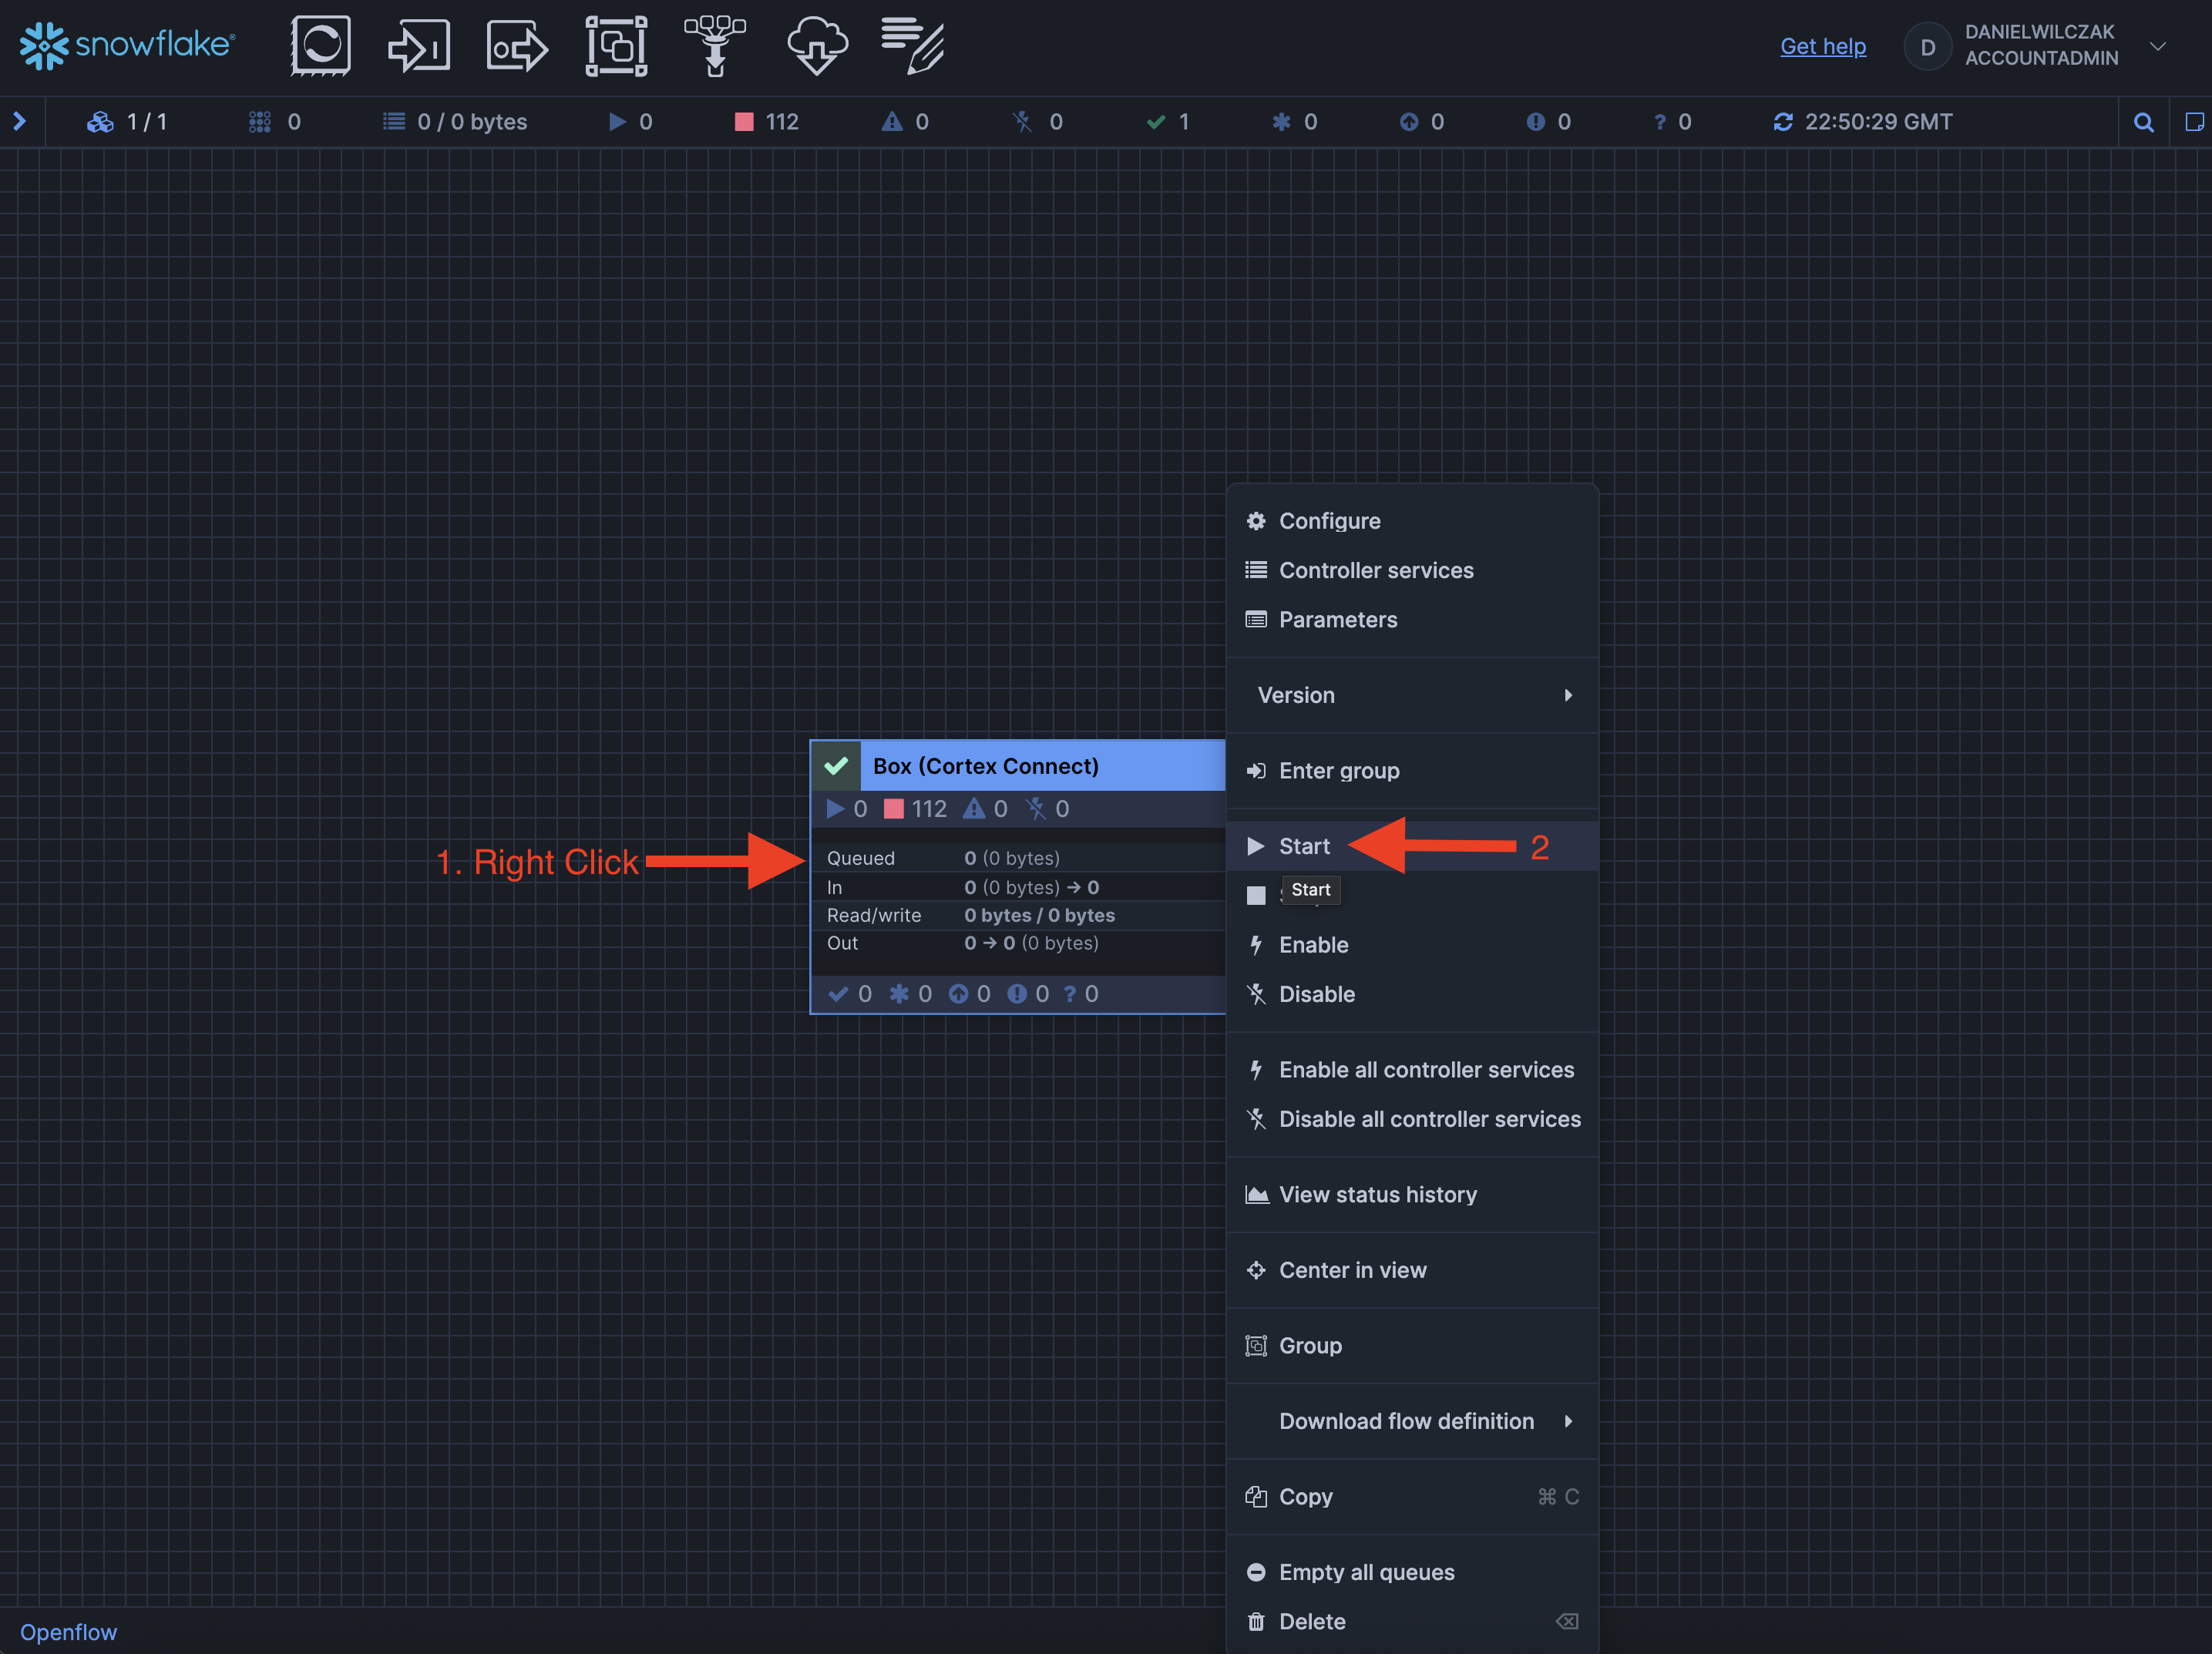Open the account dropdown chevron
Viewport: 2212px width, 1654px height.
click(x=2158, y=46)
